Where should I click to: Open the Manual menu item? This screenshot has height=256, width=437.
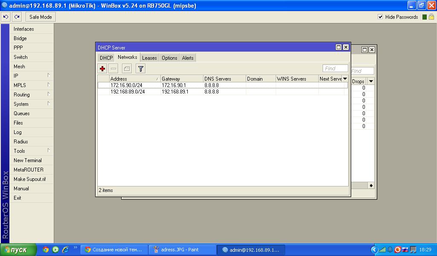coord(32,189)
